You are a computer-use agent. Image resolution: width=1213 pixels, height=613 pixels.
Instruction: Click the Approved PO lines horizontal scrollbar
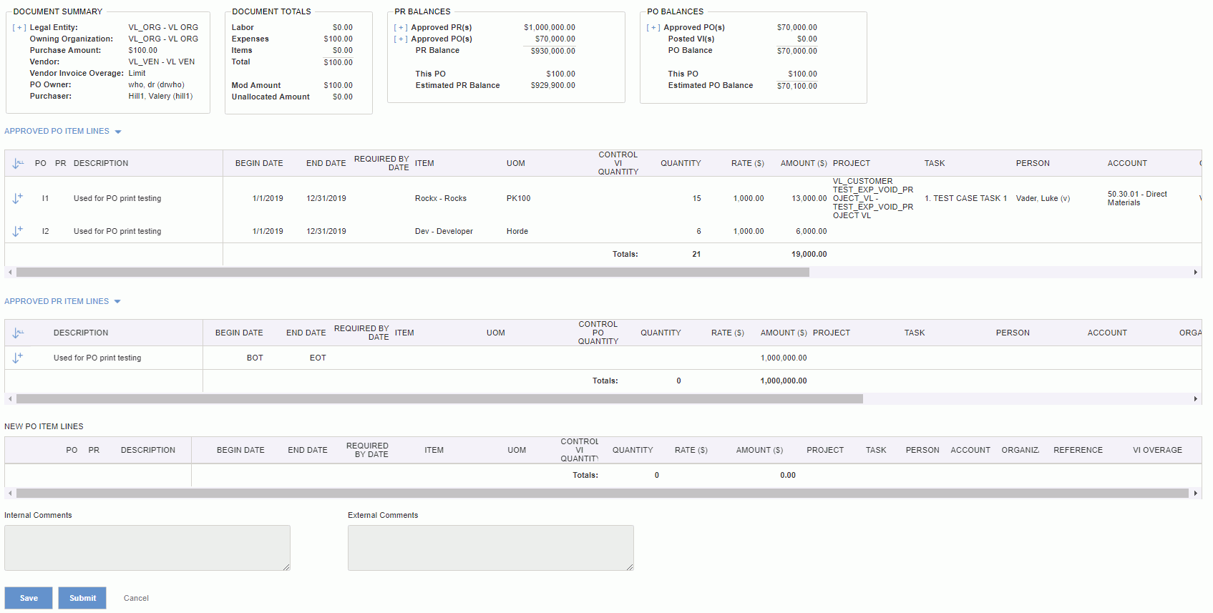(413, 273)
